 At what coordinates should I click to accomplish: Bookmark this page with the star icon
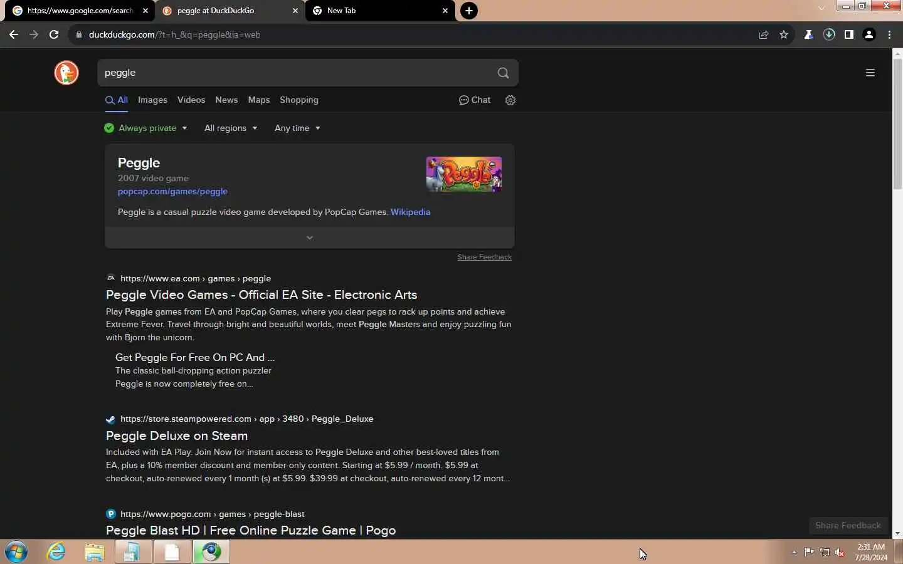(784, 34)
